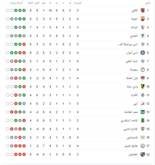This screenshot has width=155, height=165.
Task: Open the Ghazl El Mahalla red crest
Action: click(143, 78)
